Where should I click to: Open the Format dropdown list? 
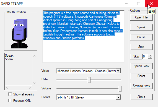tap(118, 97)
